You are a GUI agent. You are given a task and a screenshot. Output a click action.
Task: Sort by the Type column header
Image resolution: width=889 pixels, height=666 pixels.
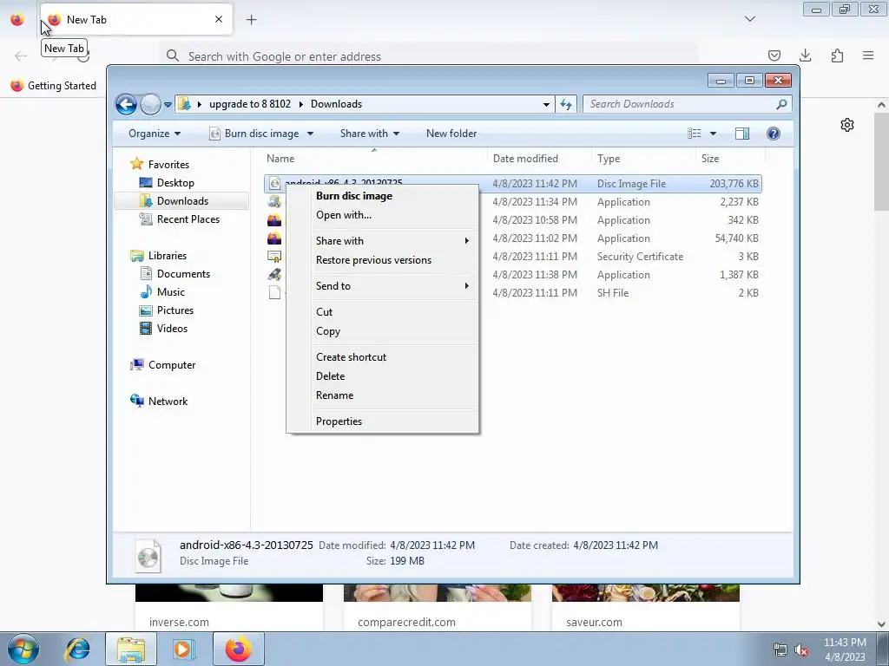pos(643,159)
